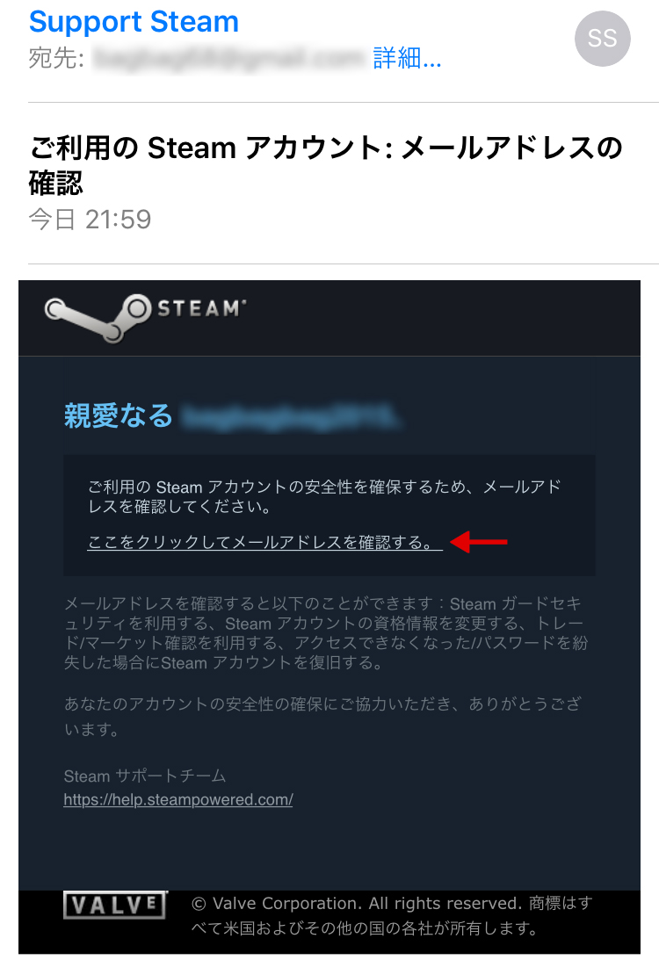This screenshot has width=659, height=960.
Task: Open the https://help.steampowered.com/ link
Action: 178,799
